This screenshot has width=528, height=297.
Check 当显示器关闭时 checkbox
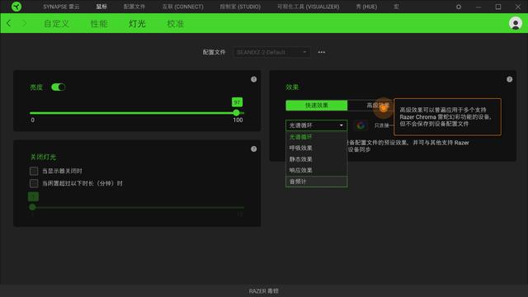coord(34,171)
